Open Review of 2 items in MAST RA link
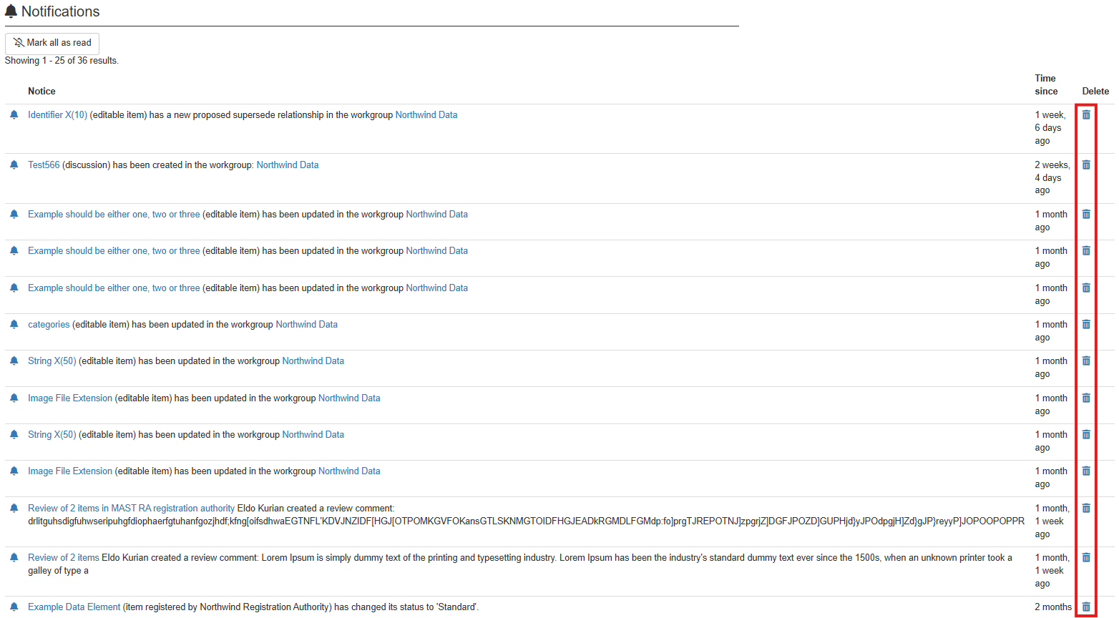 [x=131, y=509]
